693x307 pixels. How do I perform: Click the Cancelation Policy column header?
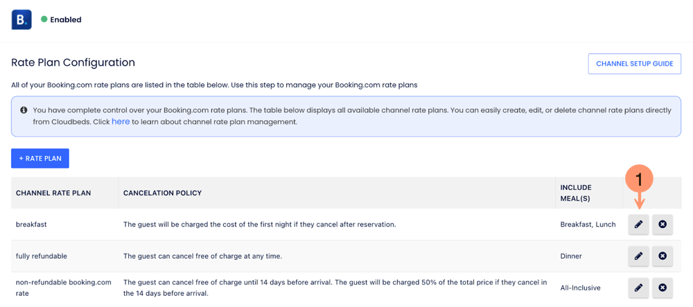click(162, 193)
